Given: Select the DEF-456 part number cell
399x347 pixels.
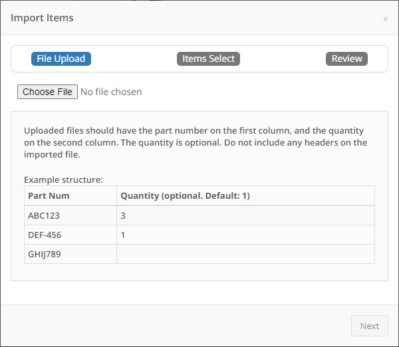Looking at the screenshot, I should click(70, 235).
